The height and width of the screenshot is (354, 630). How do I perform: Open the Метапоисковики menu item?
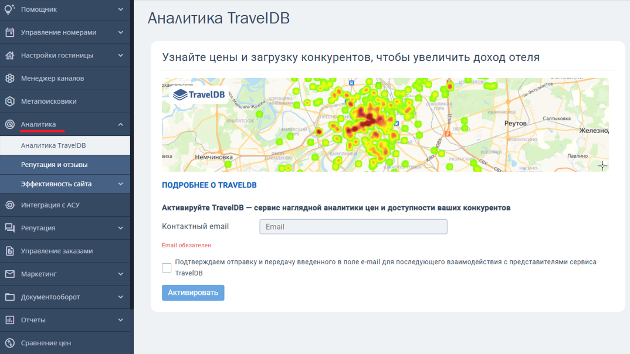(65, 101)
